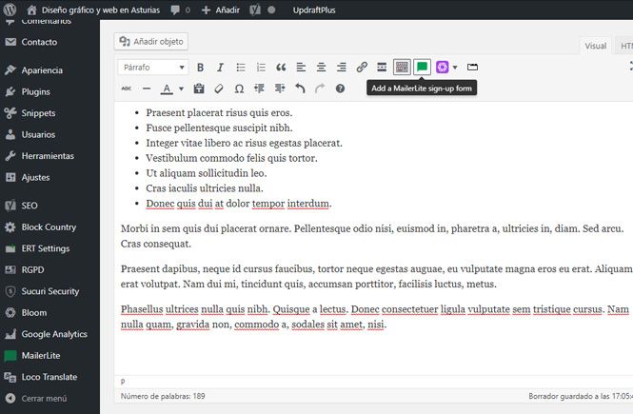
Task: Open keyboard shortcuts help icon
Action: [341, 89]
